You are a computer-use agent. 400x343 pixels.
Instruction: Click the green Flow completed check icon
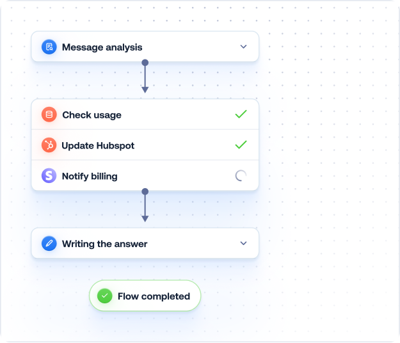(104, 296)
